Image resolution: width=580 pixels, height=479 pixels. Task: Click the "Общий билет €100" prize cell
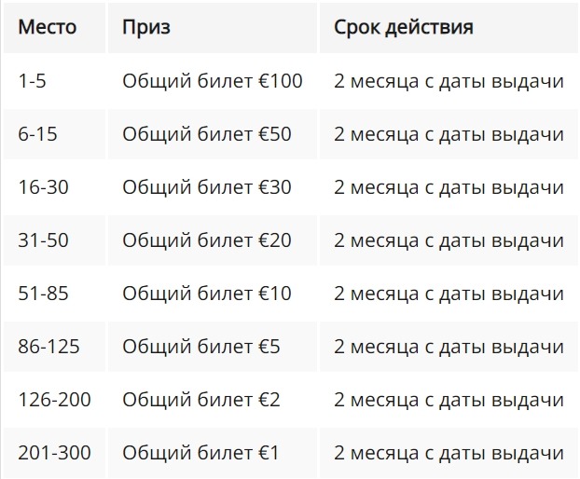[x=213, y=81]
